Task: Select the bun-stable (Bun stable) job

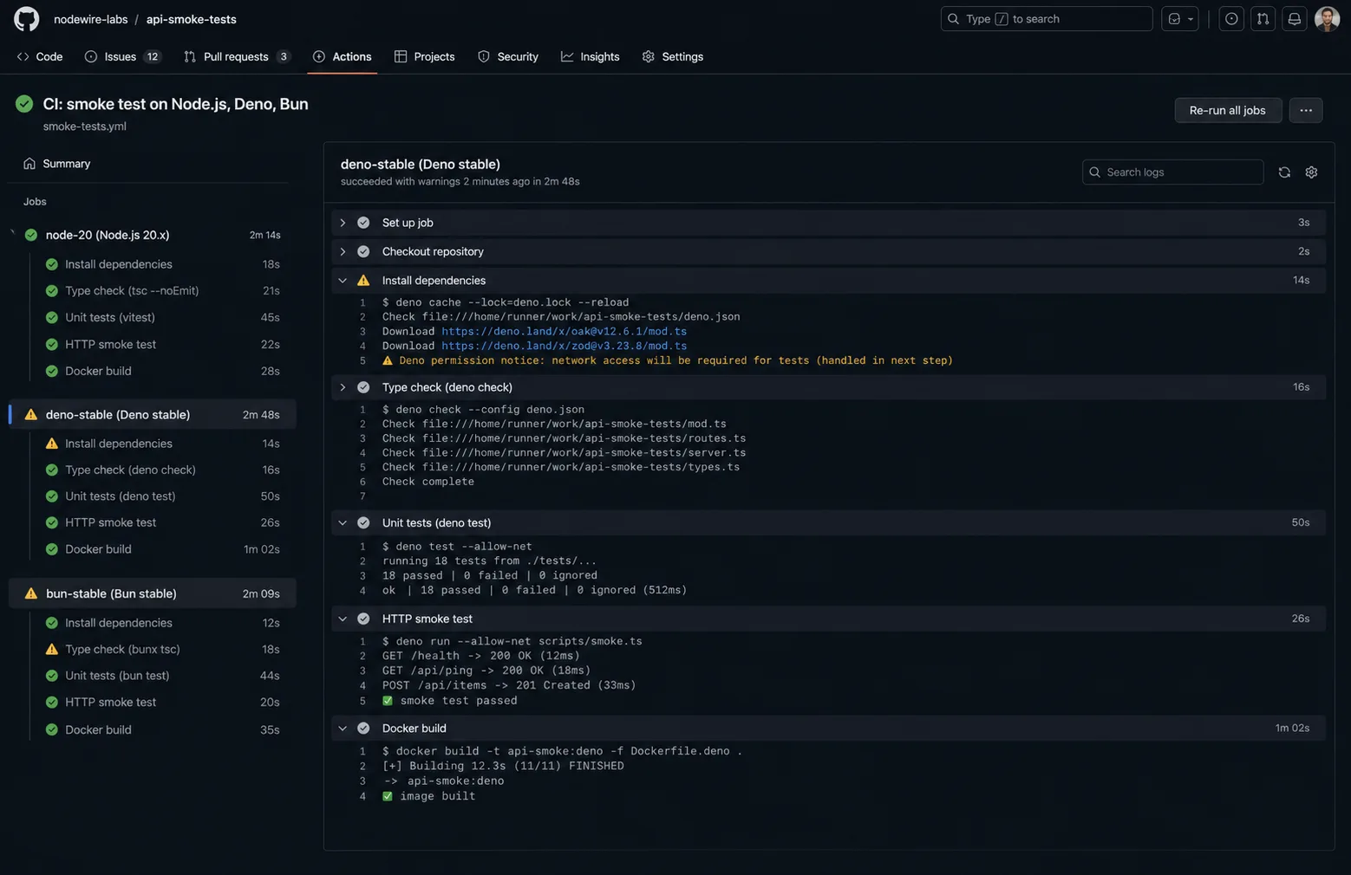Action: (152, 594)
